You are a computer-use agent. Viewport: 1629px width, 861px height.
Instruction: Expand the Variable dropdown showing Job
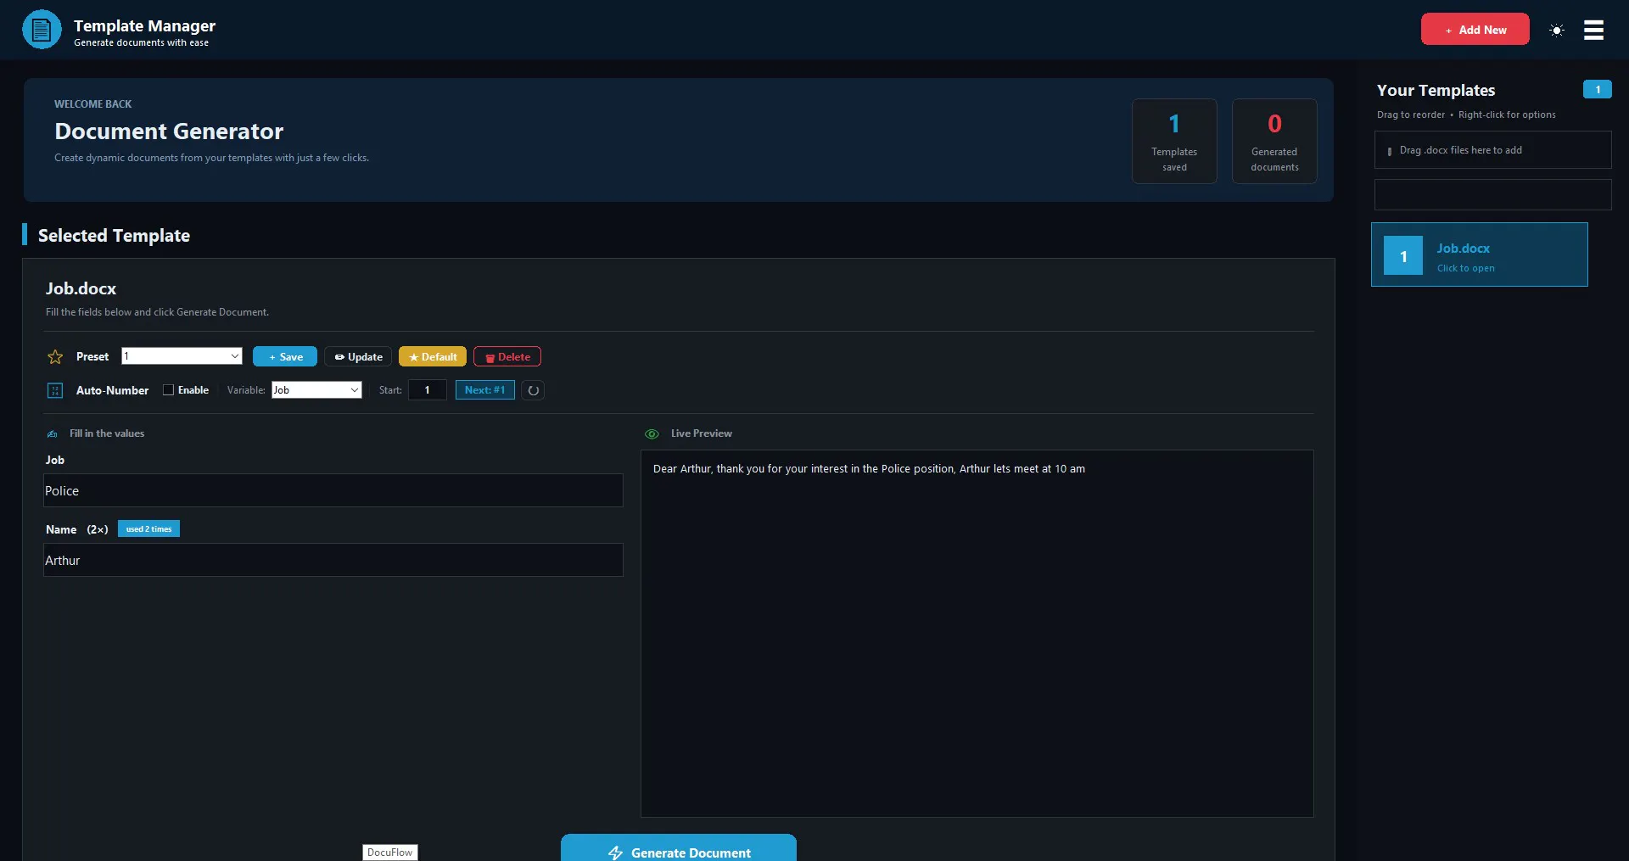click(316, 390)
